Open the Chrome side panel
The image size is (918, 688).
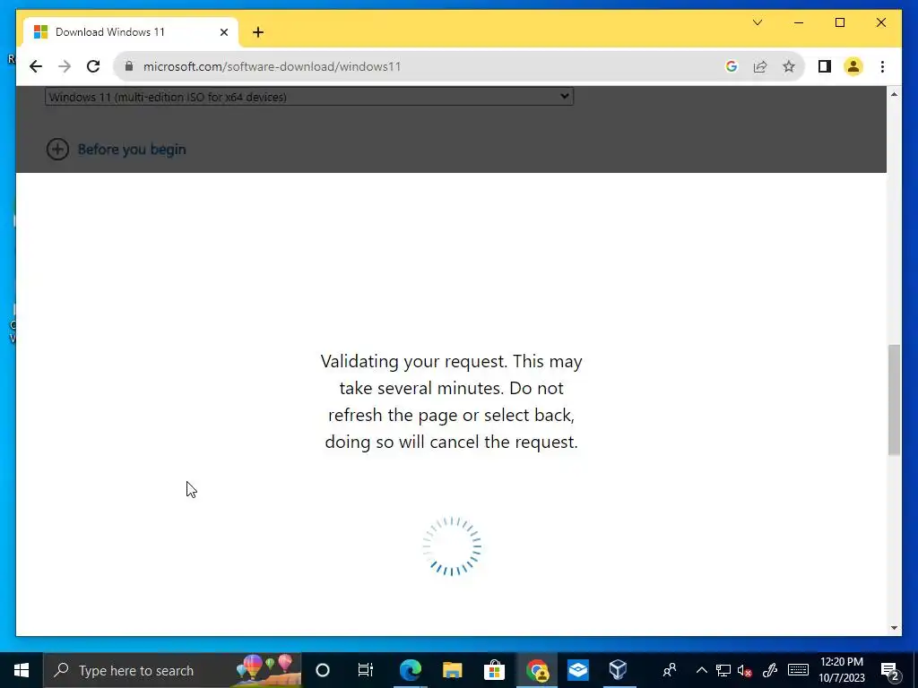(x=825, y=66)
